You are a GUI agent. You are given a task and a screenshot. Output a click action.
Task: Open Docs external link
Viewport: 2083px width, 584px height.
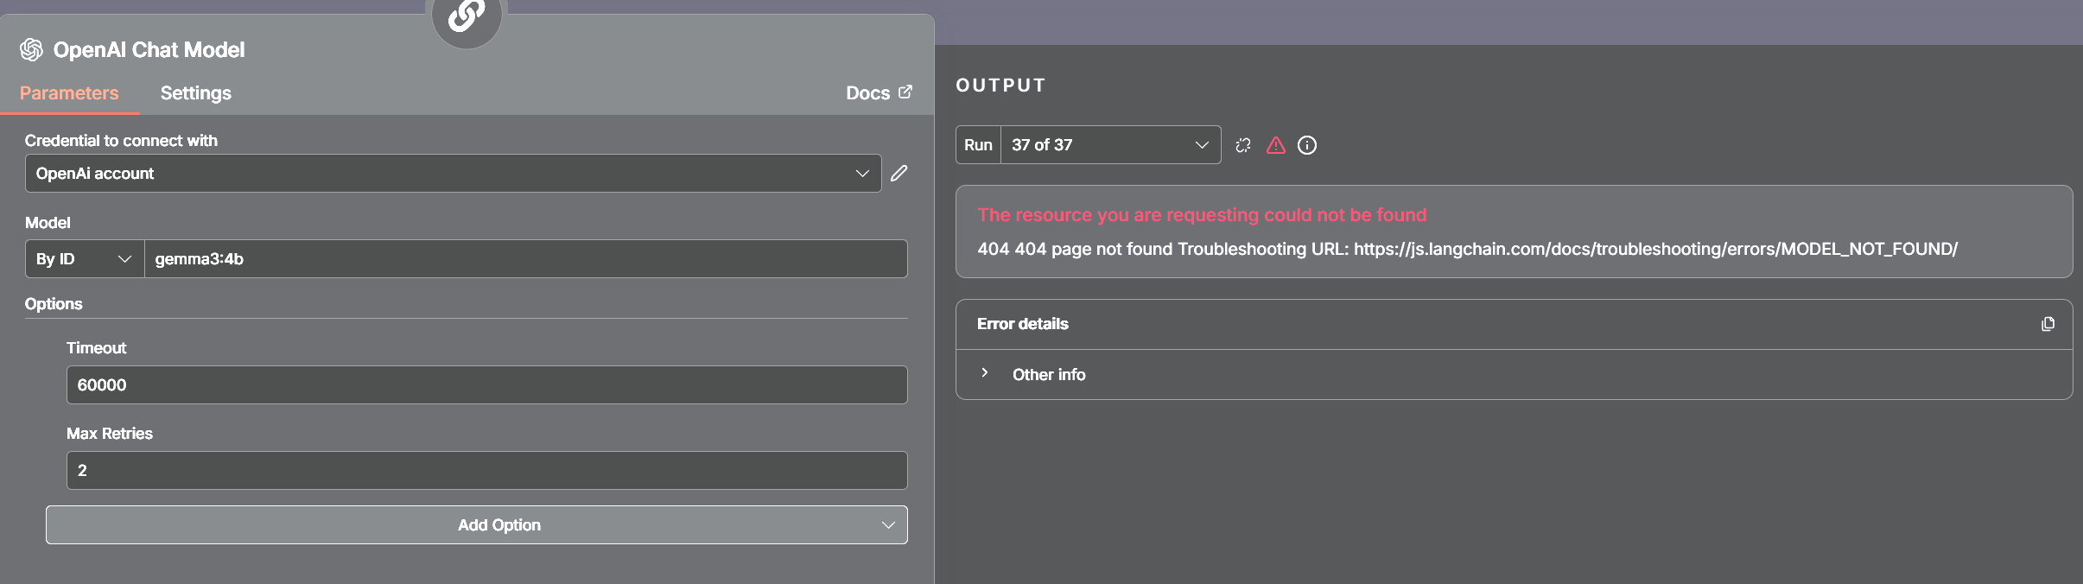pos(879,92)
